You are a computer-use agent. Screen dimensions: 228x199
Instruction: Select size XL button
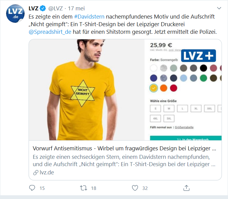[196, 108]
